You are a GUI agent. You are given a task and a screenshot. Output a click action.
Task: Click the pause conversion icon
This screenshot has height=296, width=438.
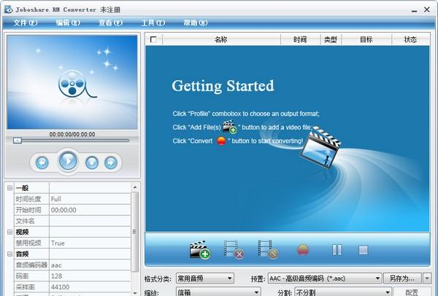coord(337,250)
